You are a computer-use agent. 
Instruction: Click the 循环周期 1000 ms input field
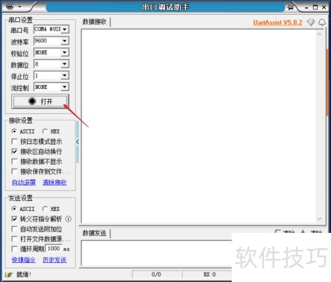click(x=54, y=249)
